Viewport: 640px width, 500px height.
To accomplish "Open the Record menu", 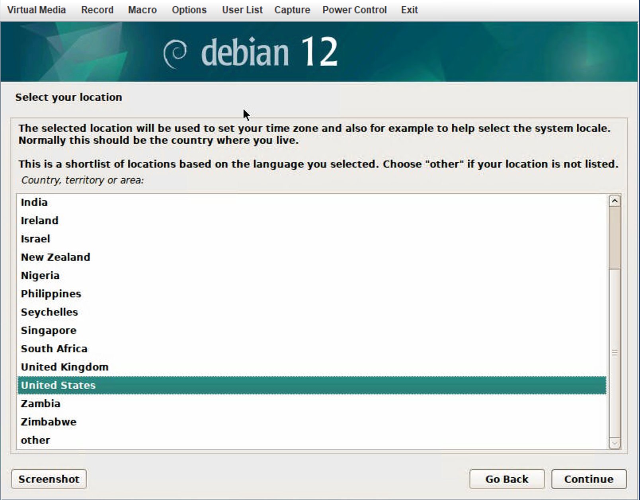I will pos(97,10).
